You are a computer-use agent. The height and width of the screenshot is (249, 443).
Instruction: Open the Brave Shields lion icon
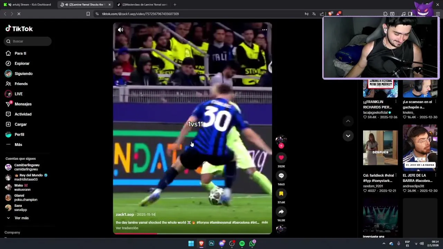[331, 14]
